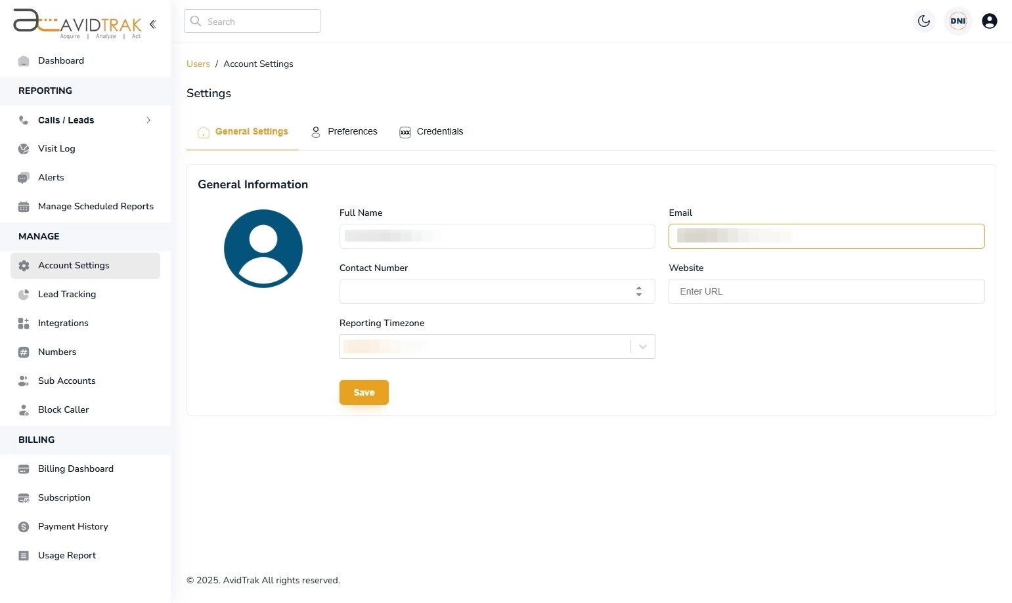Toggle dark mode with the moon icon
The height and width of the screenshot is (603, 1012).
pos(924,20)
